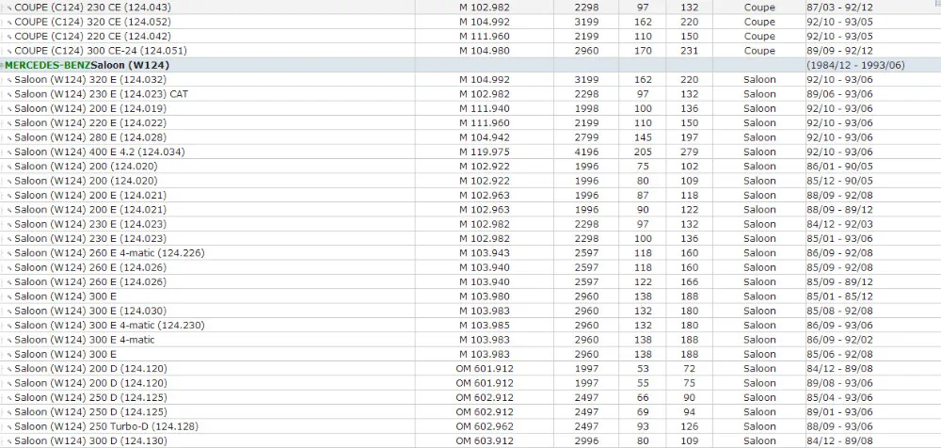
Task: Click kW value 170
Action: (643, 51)
